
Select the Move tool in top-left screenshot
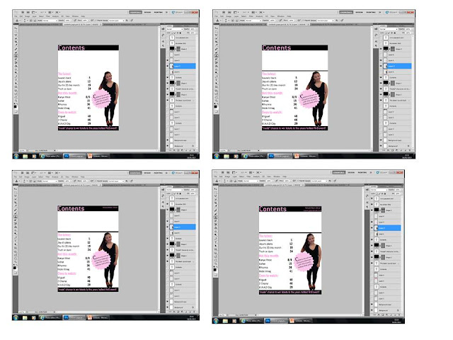click(x=16, y=28)
